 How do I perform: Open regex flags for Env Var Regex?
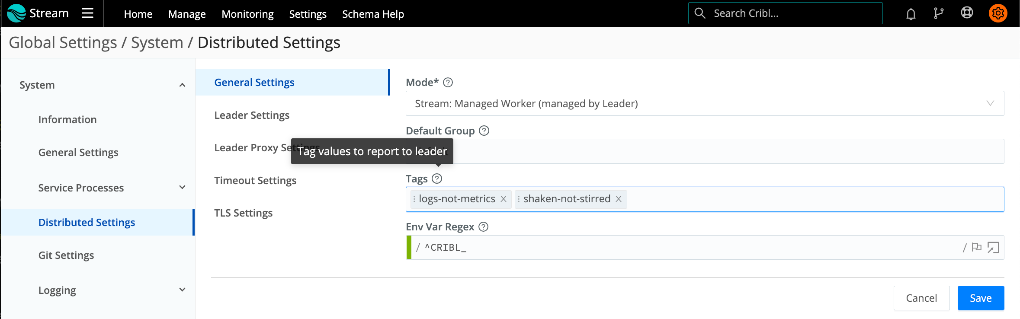976,247
